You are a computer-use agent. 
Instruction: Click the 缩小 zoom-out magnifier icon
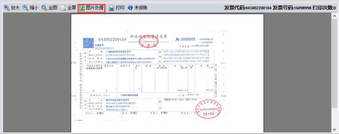click(x=26, y=8)
